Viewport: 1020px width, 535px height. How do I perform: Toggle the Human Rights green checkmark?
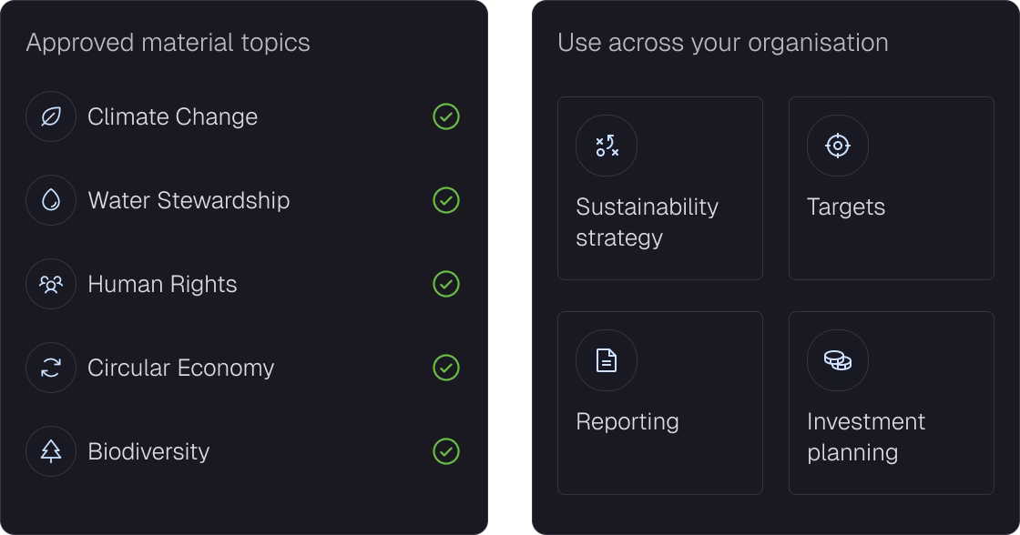pos(446,284)
